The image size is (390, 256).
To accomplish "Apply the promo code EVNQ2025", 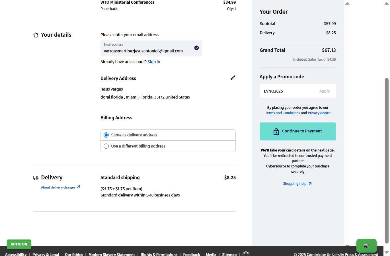I will click(324, 91).
